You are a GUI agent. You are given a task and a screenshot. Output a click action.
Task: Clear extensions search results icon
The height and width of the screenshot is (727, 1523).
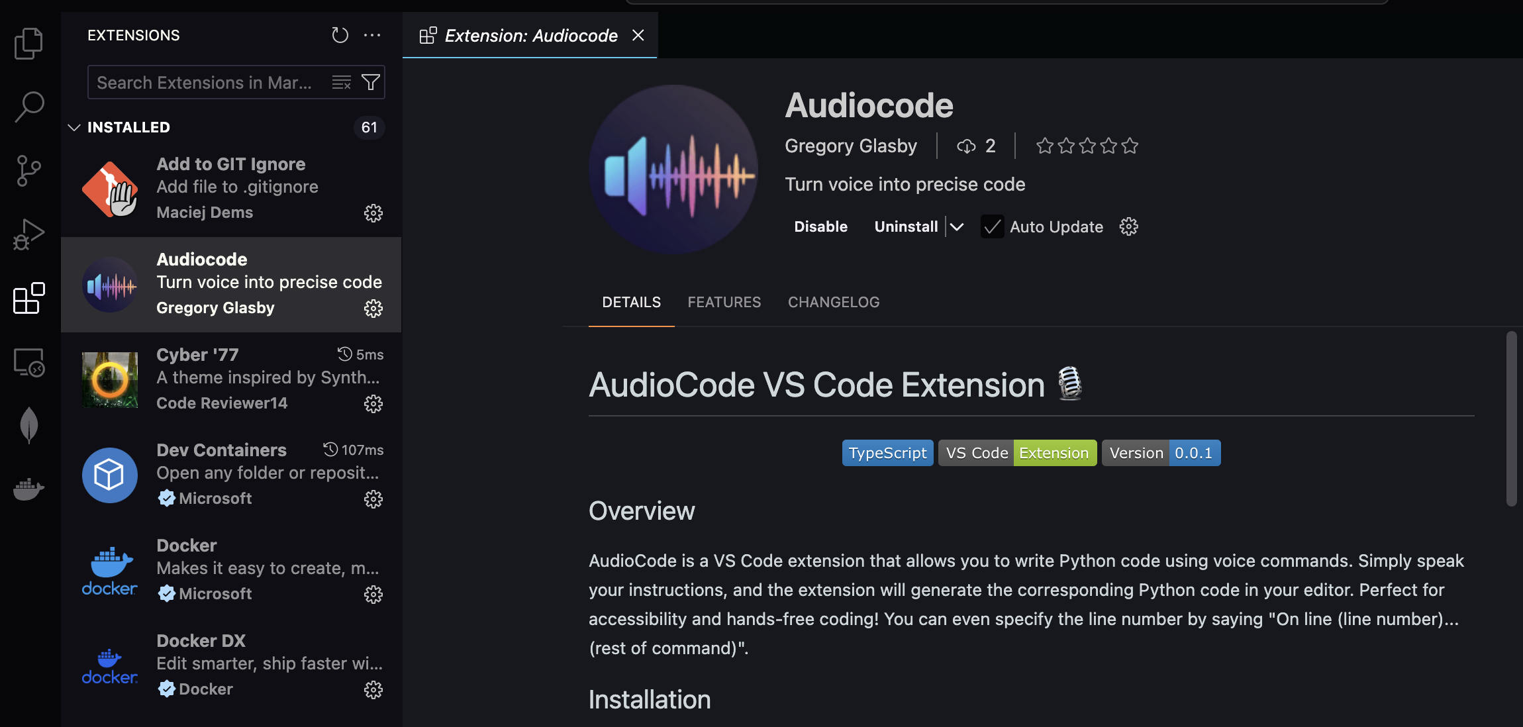[342, 82]
